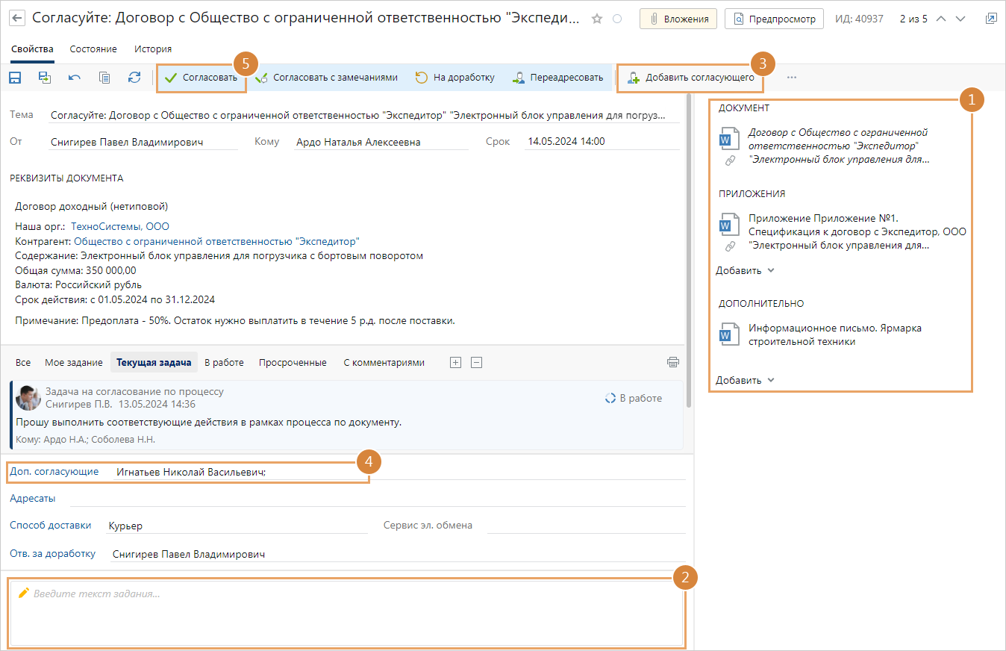1006x651 pixels.
Task: Click the undo arrow icon in toolbar
Action: coord(75,77)
